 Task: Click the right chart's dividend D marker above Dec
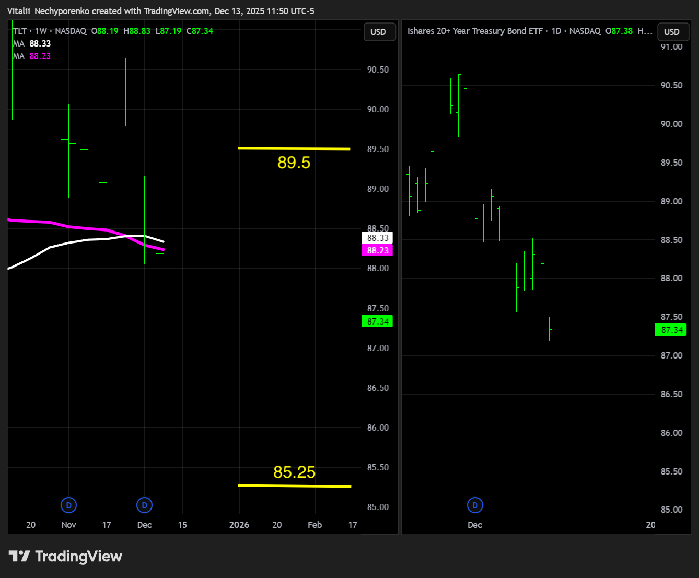pyautogui.click(x=475, y=505)
